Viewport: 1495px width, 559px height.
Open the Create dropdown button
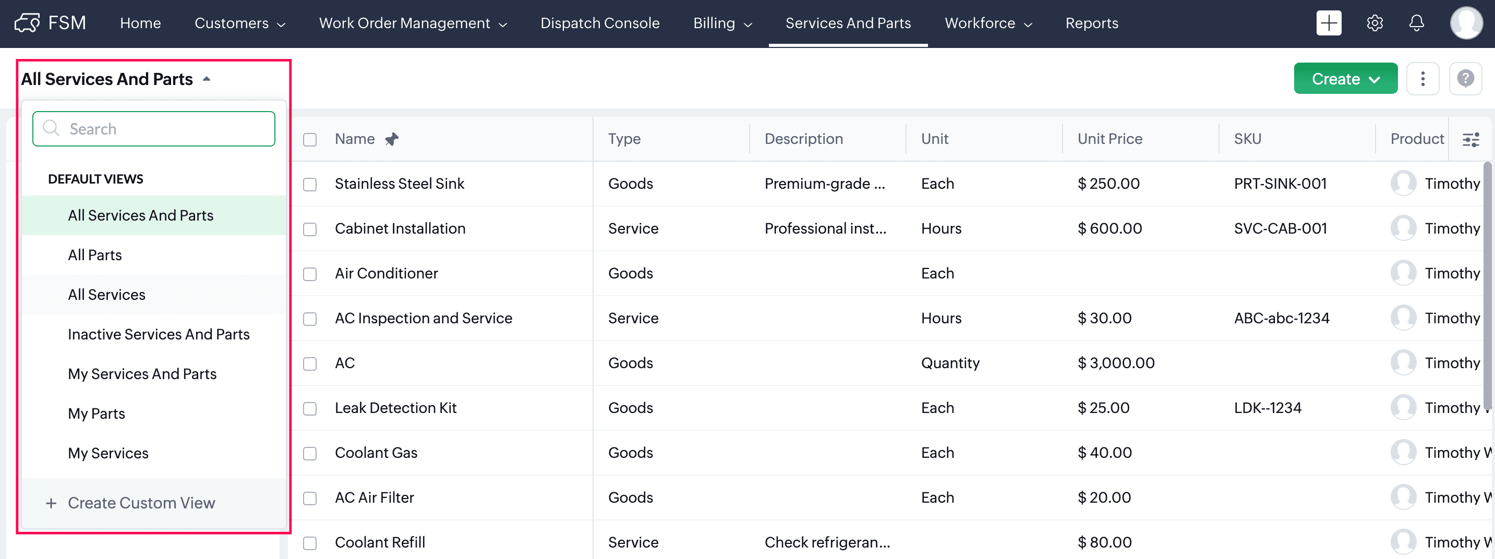1345,79
